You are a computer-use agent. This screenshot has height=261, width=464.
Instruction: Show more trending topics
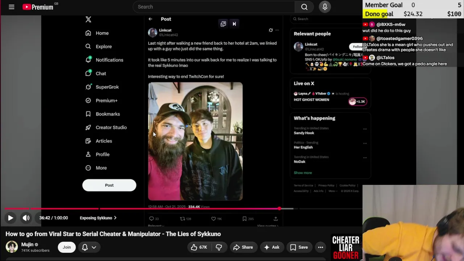pos(303,173)
